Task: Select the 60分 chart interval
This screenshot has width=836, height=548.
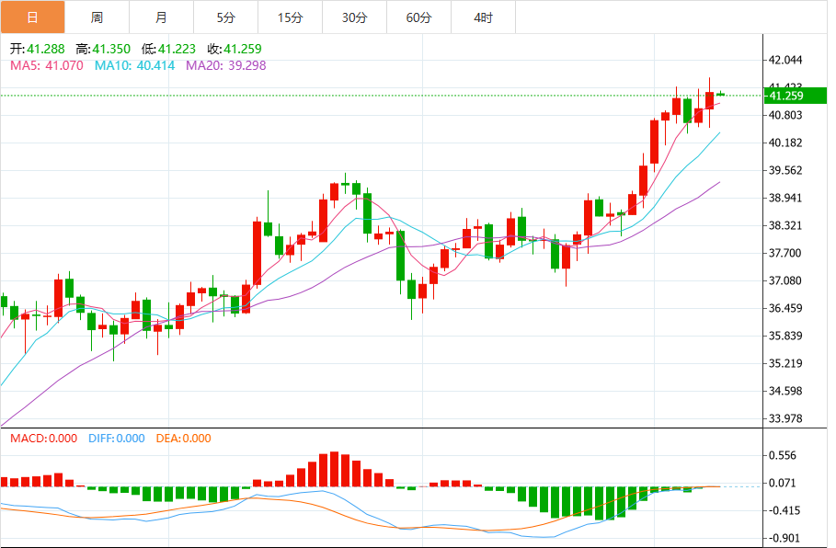Action: pos(419,17)
